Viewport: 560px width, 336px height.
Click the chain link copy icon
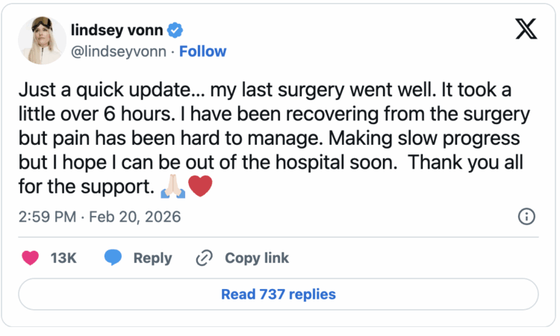[204, 258]
